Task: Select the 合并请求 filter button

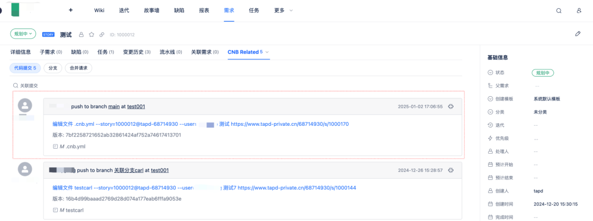Action: tap(79, 68)
